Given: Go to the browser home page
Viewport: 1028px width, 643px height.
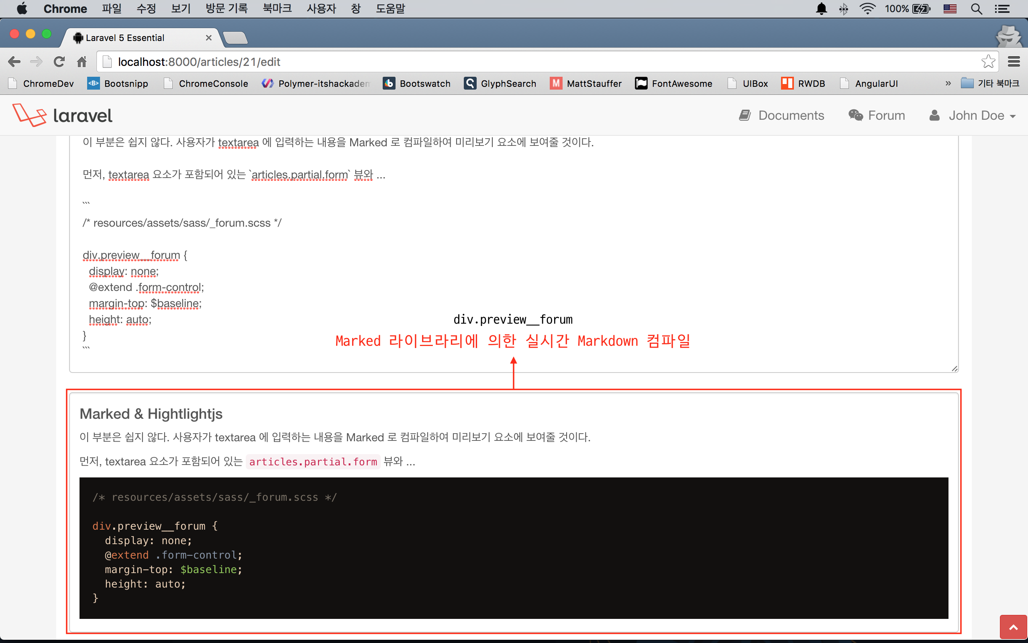Looking at the screenshot, I should pos(82,62).
